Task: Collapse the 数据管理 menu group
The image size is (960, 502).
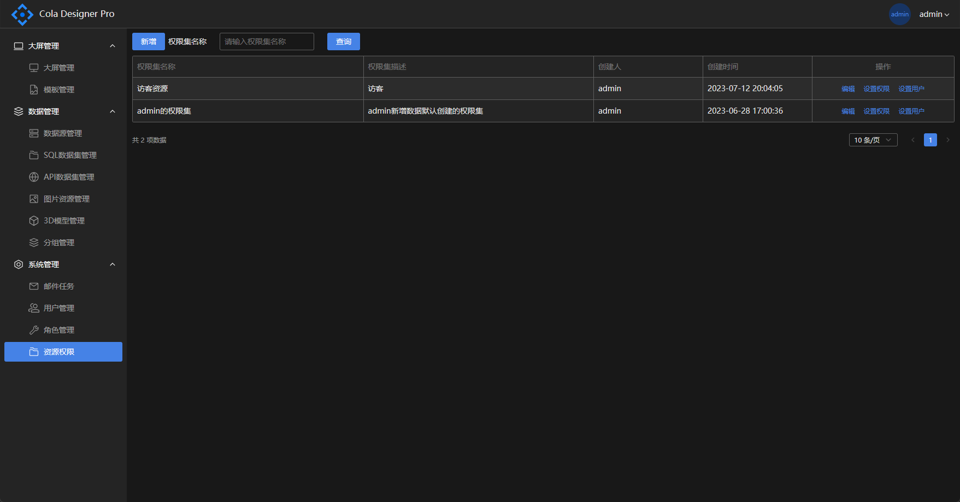Action: point(113,111)
